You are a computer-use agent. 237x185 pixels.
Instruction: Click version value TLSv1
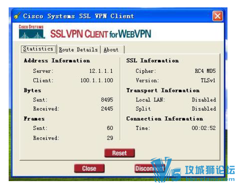pos(208,80)
